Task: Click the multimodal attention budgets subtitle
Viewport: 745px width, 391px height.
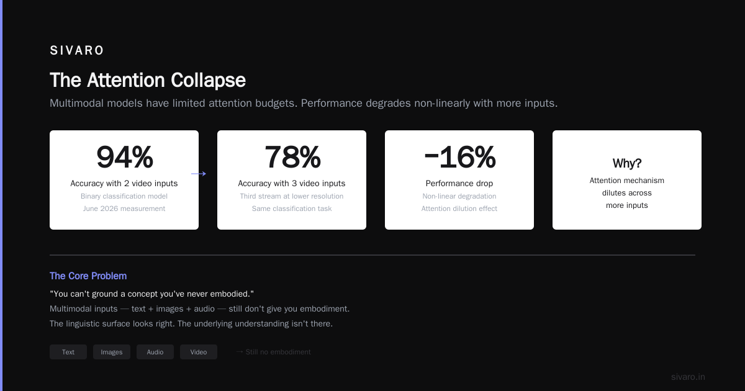Action: point(304,103)
